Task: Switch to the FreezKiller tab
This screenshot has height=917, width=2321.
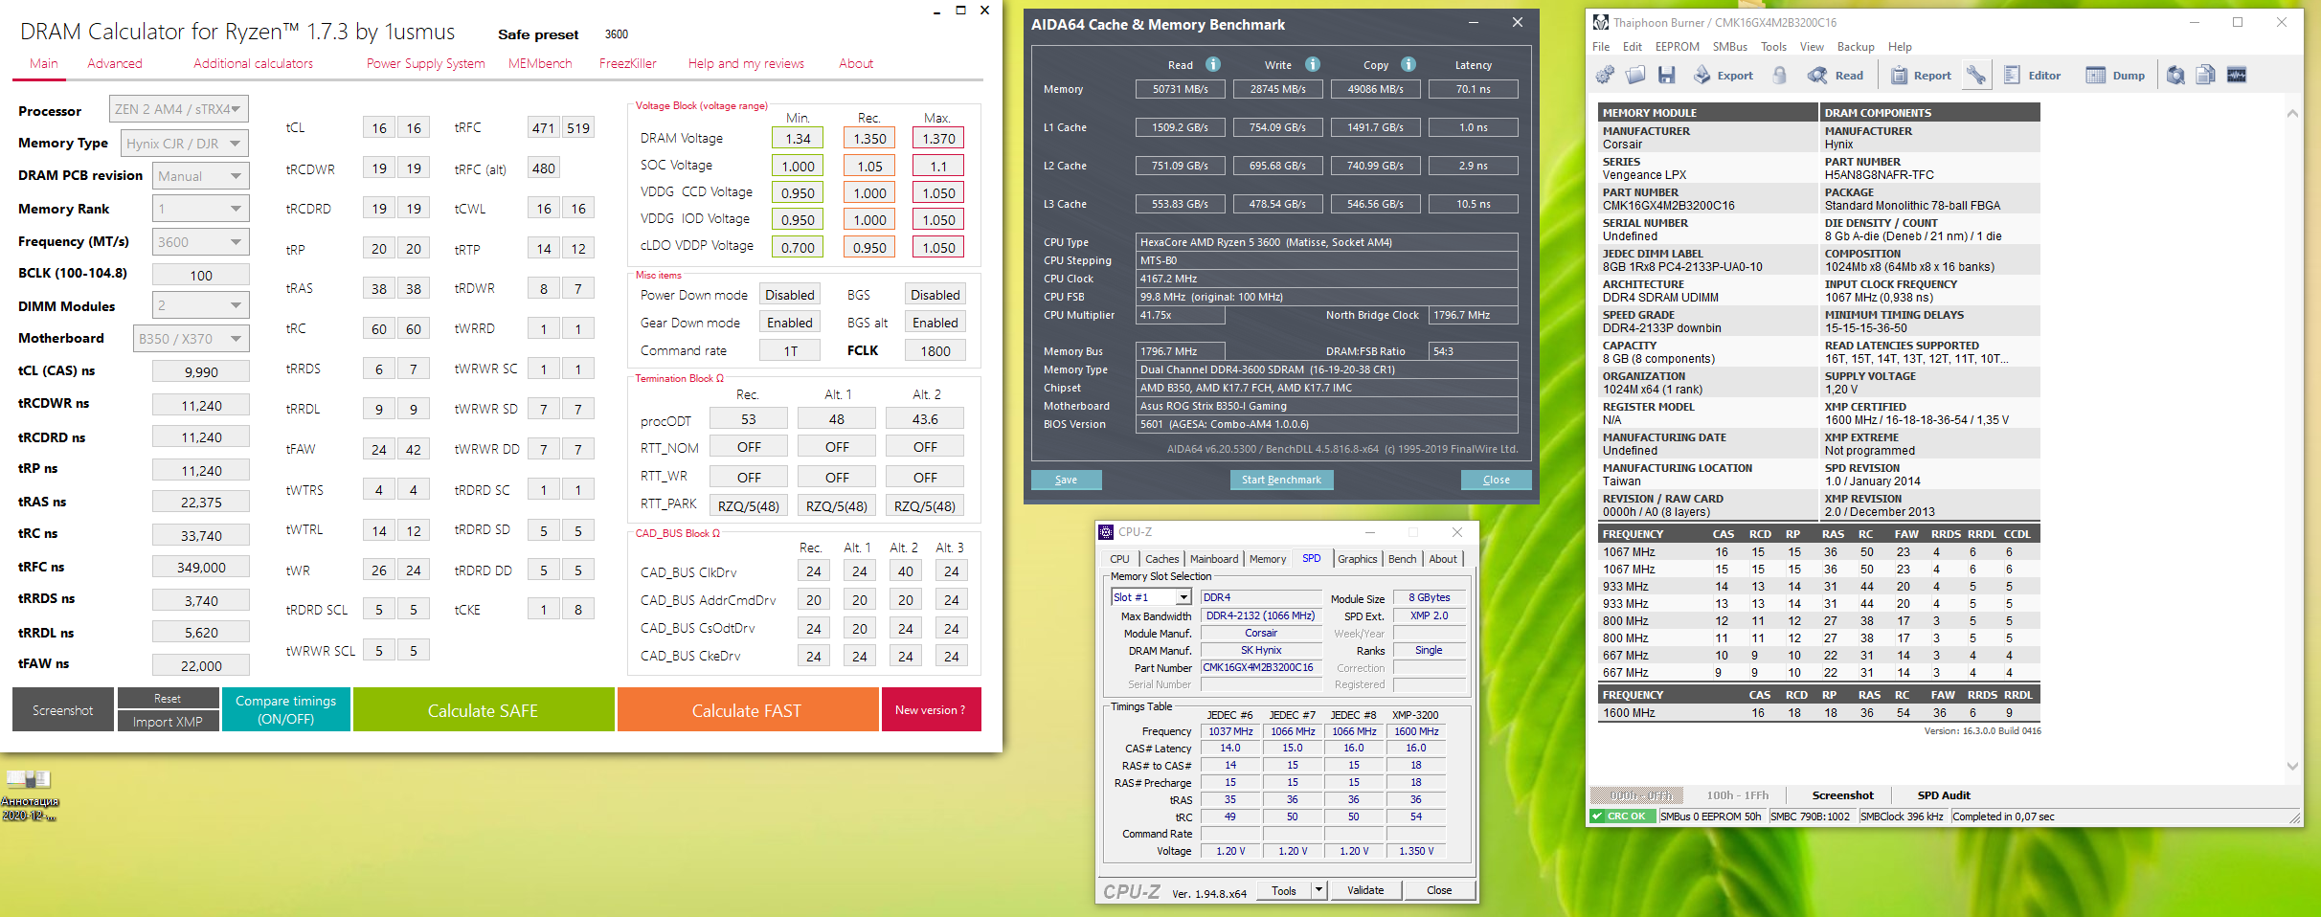Action: (628, 63)
